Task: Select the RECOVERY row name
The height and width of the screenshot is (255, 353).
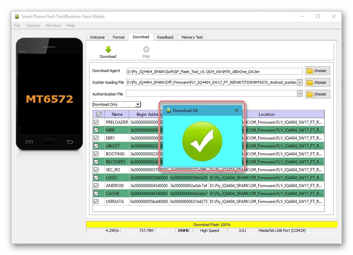Action: click(116, 162)
